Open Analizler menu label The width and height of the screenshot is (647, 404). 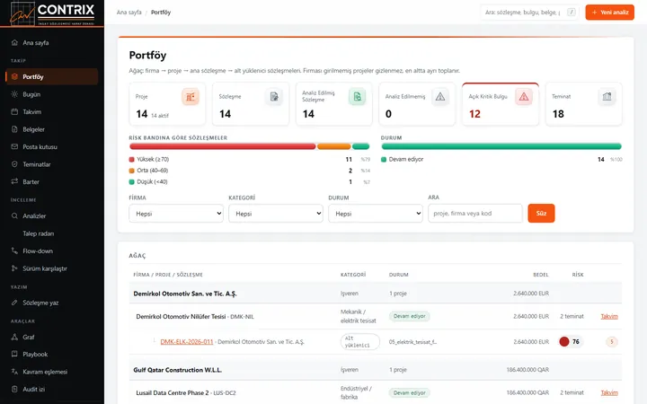[x=34, y=215]
